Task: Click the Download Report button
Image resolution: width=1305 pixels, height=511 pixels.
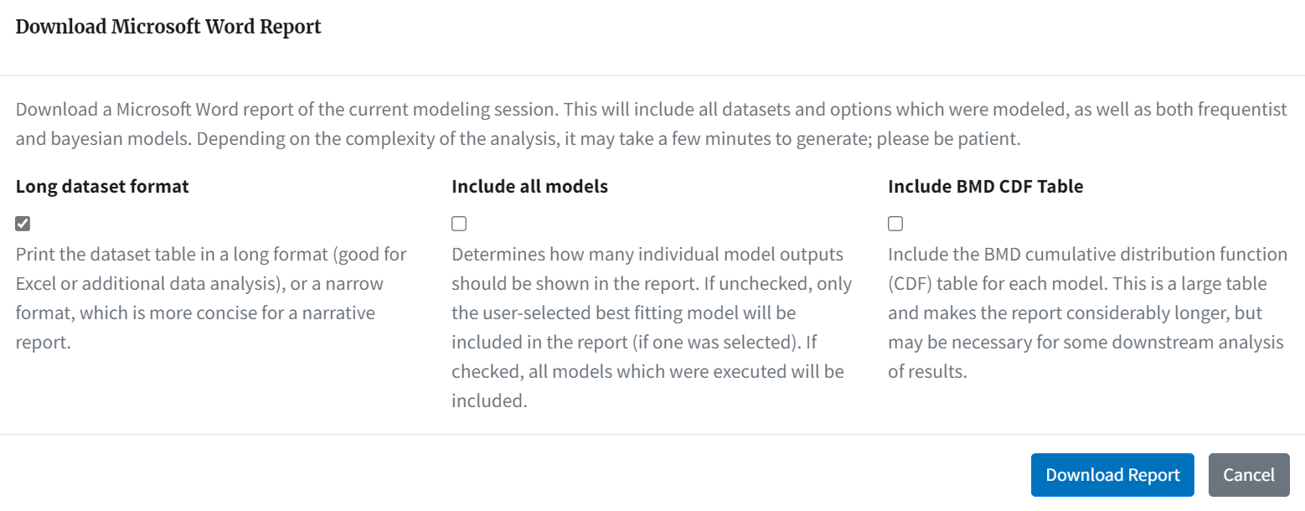Action: [1112, 475]
